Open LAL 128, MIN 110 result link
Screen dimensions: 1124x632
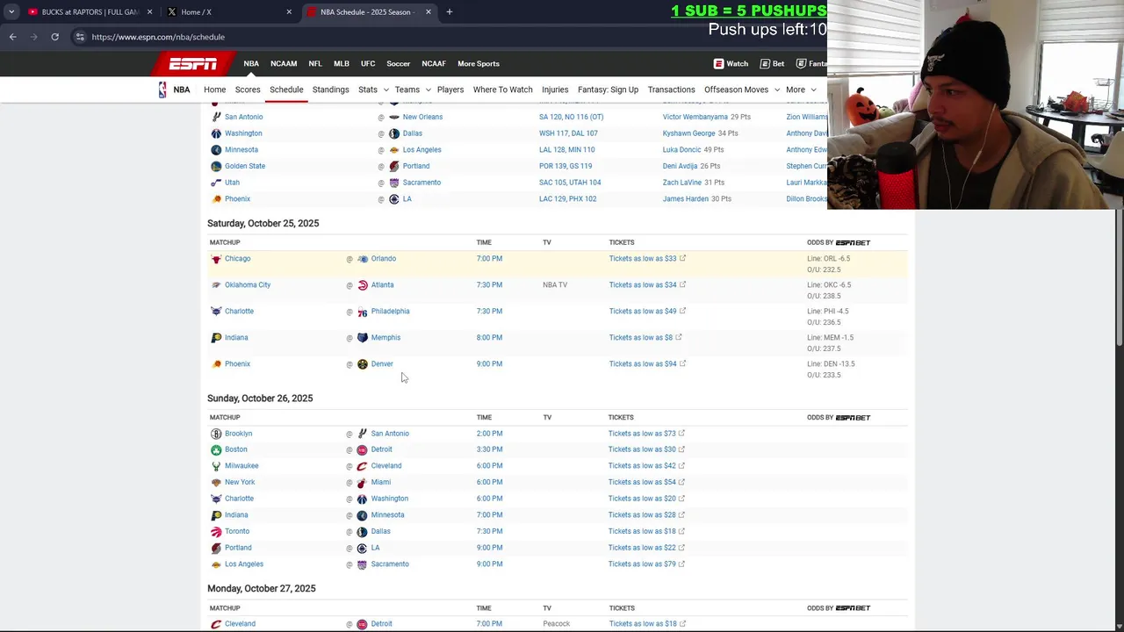(567, 150)
